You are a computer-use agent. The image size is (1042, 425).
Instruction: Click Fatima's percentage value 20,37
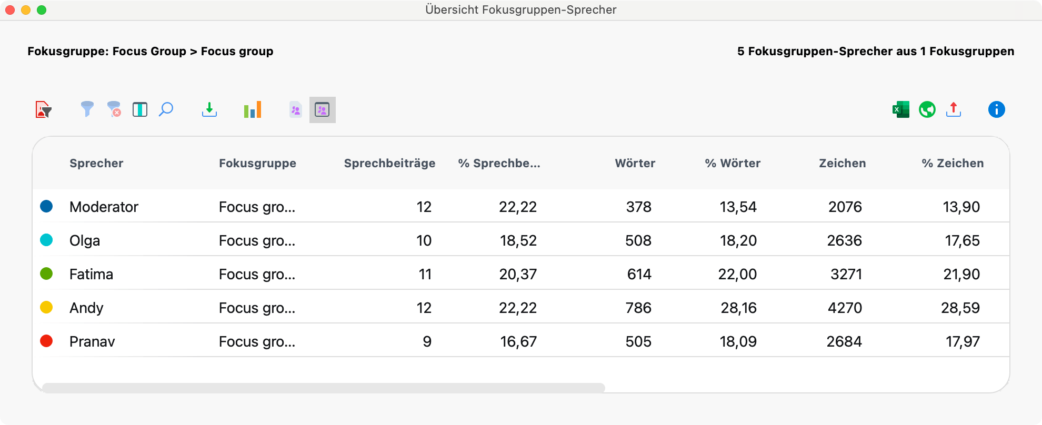coord(518,274)
